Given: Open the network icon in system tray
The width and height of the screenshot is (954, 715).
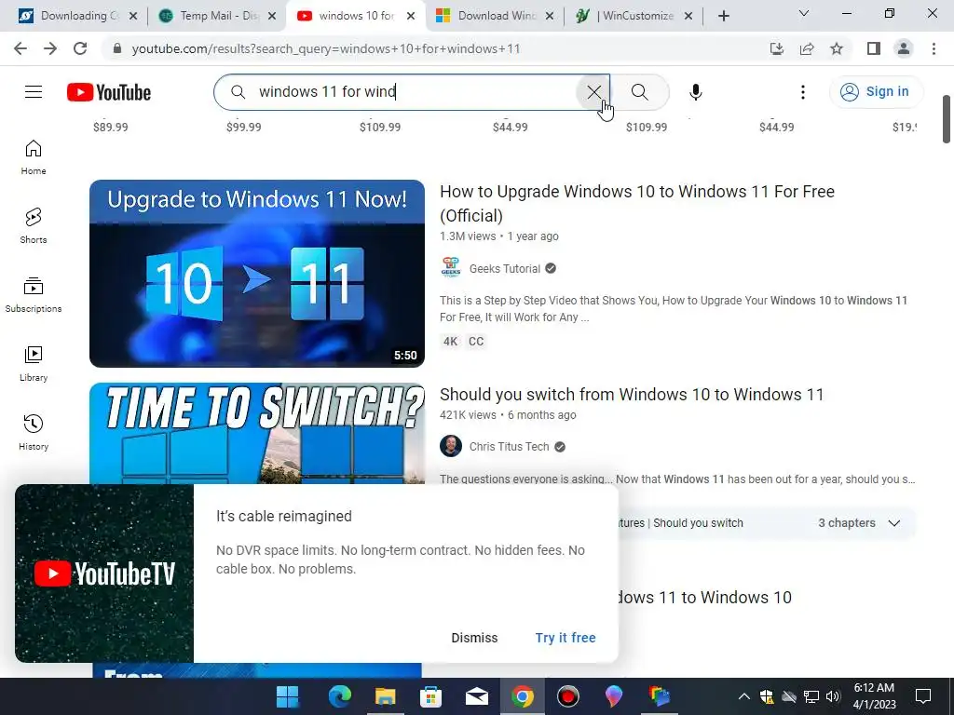Looking at the screenshot, I should coord(811,696).
